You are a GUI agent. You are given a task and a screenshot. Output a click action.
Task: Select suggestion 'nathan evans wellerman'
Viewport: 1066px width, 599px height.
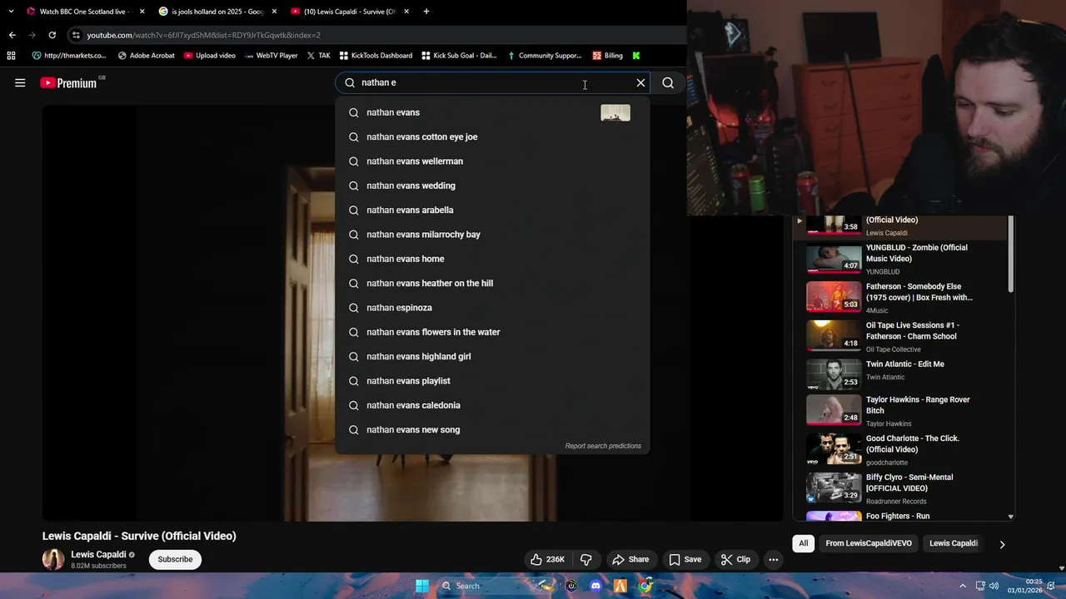tap(492, 161)
